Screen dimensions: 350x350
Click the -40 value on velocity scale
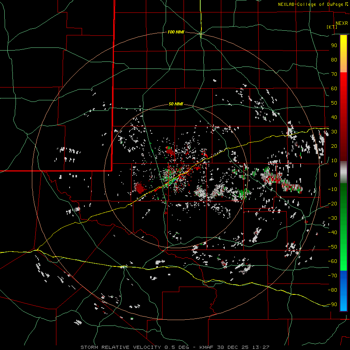tap(332, 233)
